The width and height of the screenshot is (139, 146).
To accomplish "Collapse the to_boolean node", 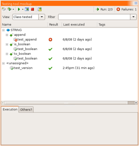I will pyautogui.click(x=7, y=54).
